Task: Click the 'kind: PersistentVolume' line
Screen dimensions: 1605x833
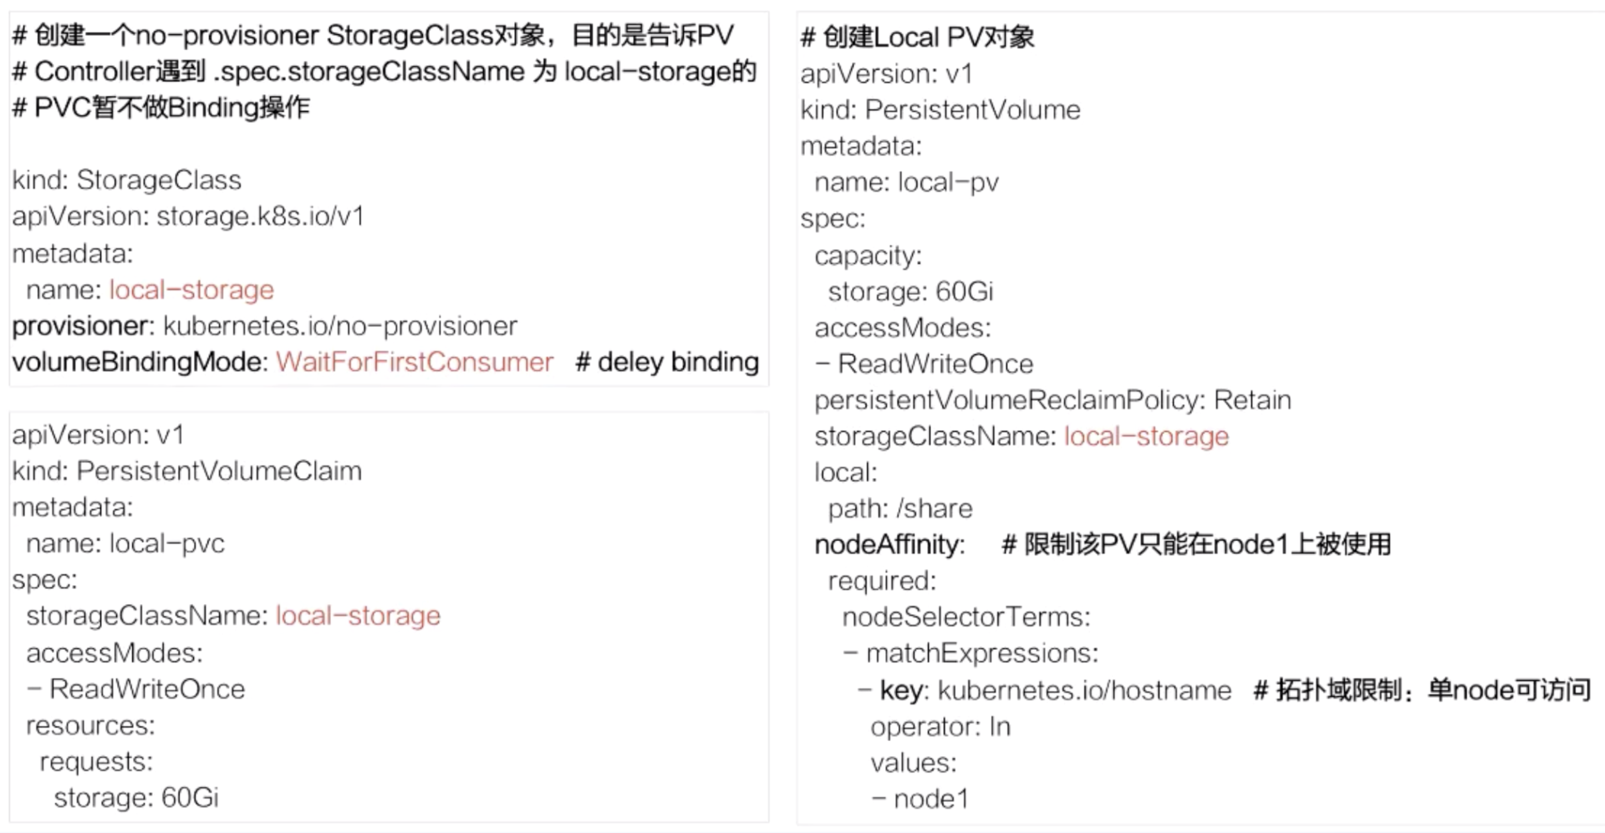Action: point(940,110)
